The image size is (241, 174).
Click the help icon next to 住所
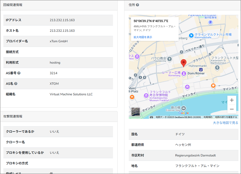(x=138, y=5)
